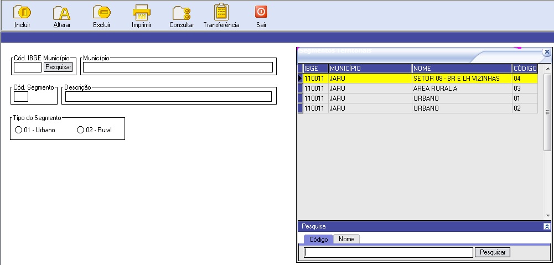The width and height of the screenshot is (554, 265).
Task: Click Pesquisar button in the Pesquisa panel
Action: (493, 252)
